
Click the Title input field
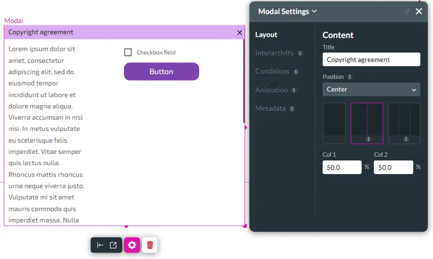371,60
